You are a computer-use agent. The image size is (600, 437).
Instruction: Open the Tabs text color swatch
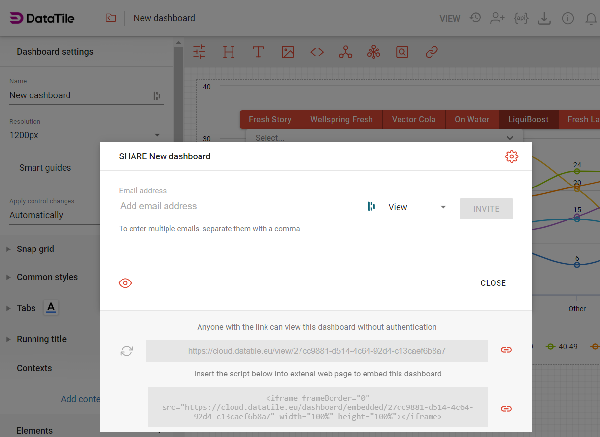(x=51, y=308)
